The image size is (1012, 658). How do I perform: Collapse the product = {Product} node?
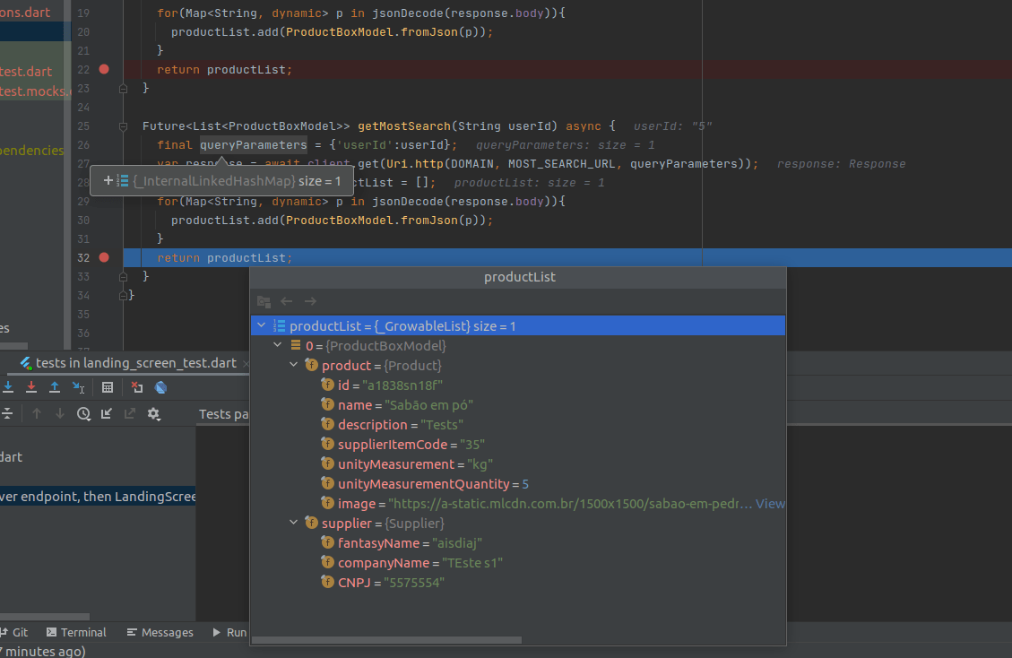point(294,365)
